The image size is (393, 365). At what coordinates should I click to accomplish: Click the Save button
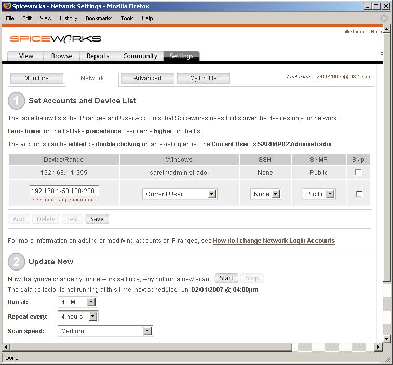point(97,219)
